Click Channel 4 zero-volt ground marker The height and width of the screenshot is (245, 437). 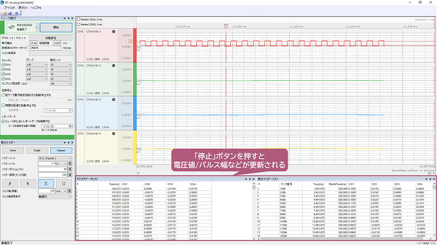pyautogui.click(x=138, y=149)
